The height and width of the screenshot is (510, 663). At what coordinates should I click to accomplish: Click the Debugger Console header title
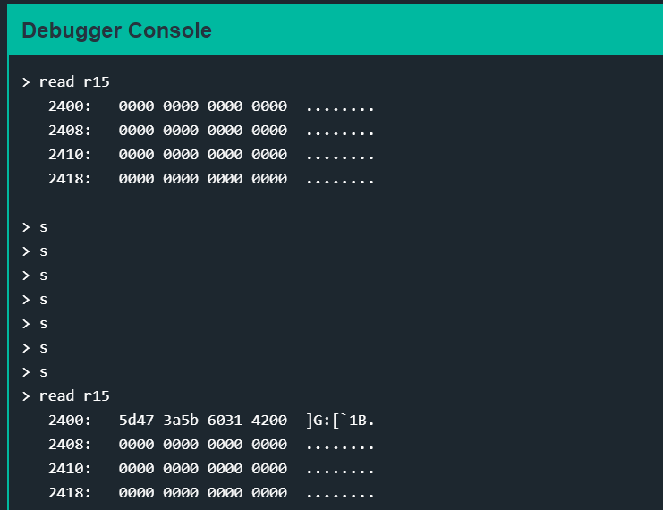(116, 30)
